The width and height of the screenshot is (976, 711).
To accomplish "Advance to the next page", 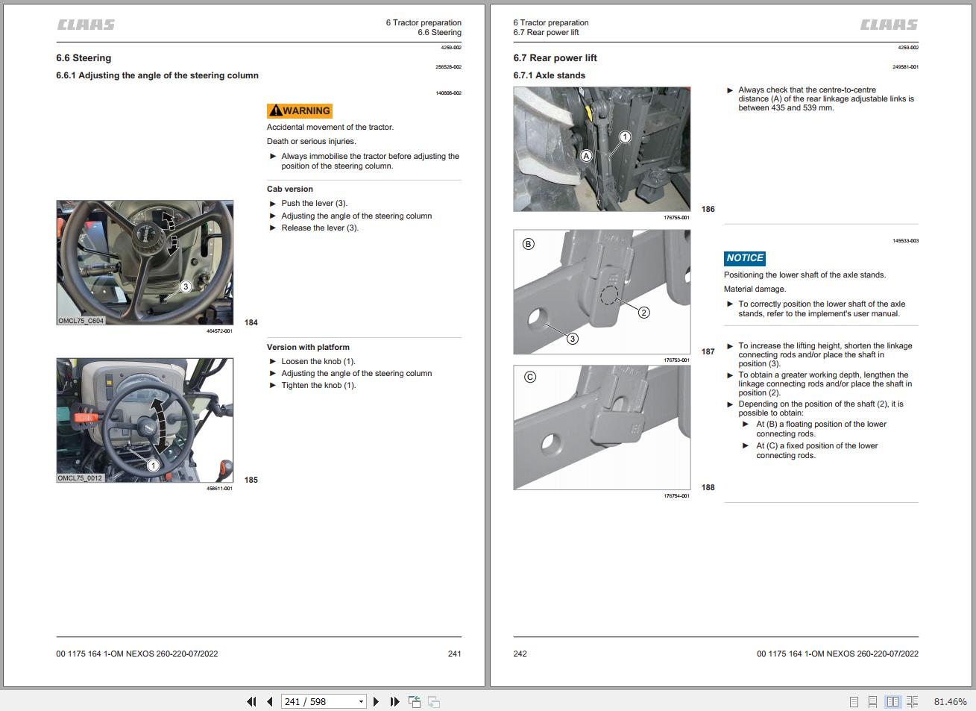I will click(376, 701).
